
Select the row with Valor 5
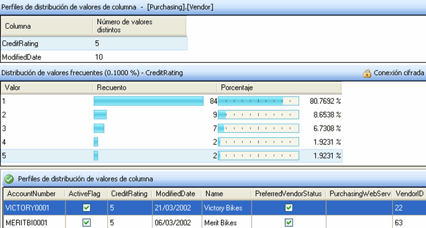point(171,156)
